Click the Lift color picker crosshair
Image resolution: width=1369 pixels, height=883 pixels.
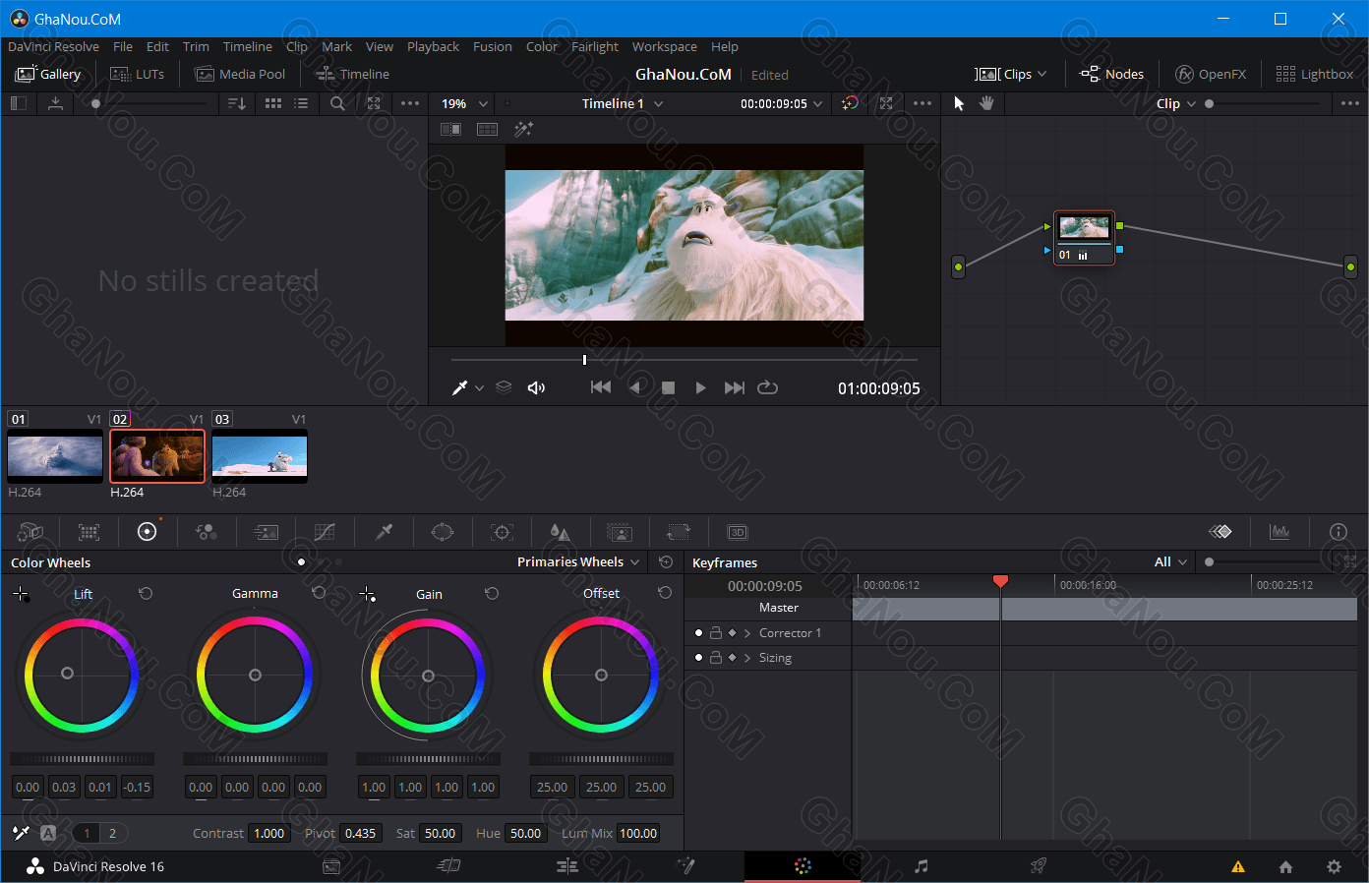click(21, 594)
